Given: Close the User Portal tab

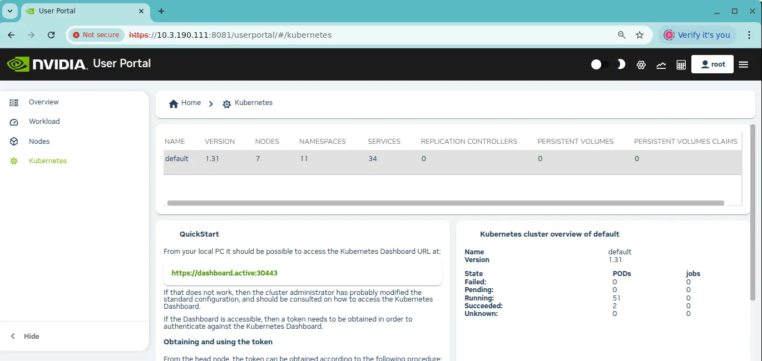Looking at the screenshot, I should click(141, 11).
